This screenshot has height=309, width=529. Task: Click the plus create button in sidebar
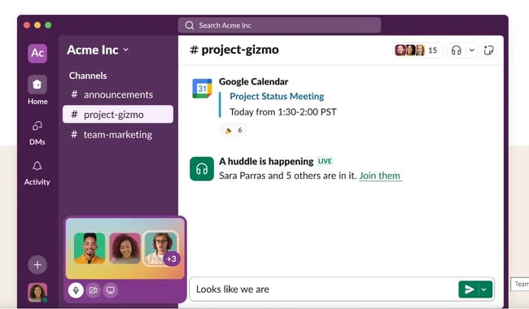click(x=37, y=265)
